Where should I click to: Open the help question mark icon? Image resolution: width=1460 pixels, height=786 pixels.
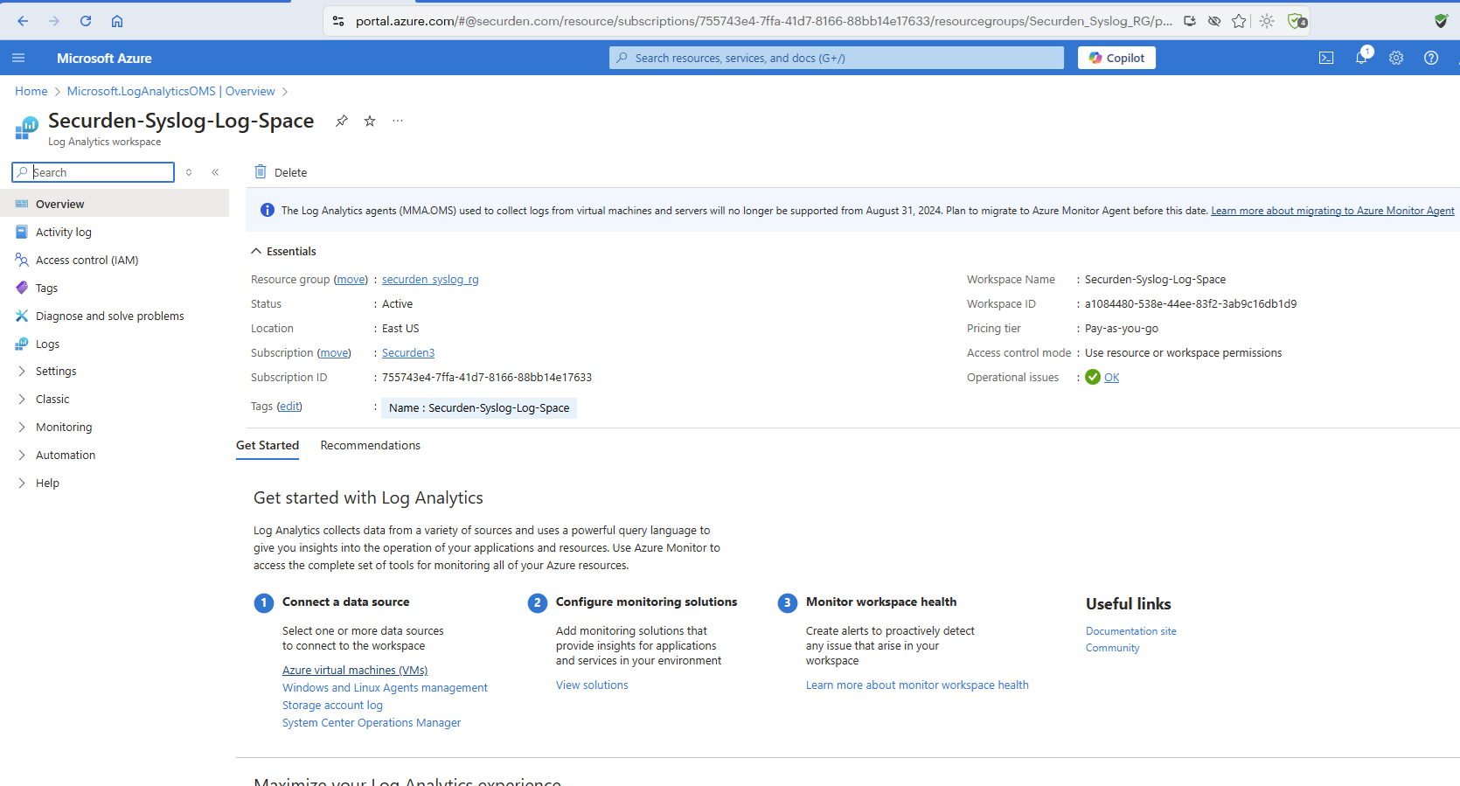[1431, 58]
